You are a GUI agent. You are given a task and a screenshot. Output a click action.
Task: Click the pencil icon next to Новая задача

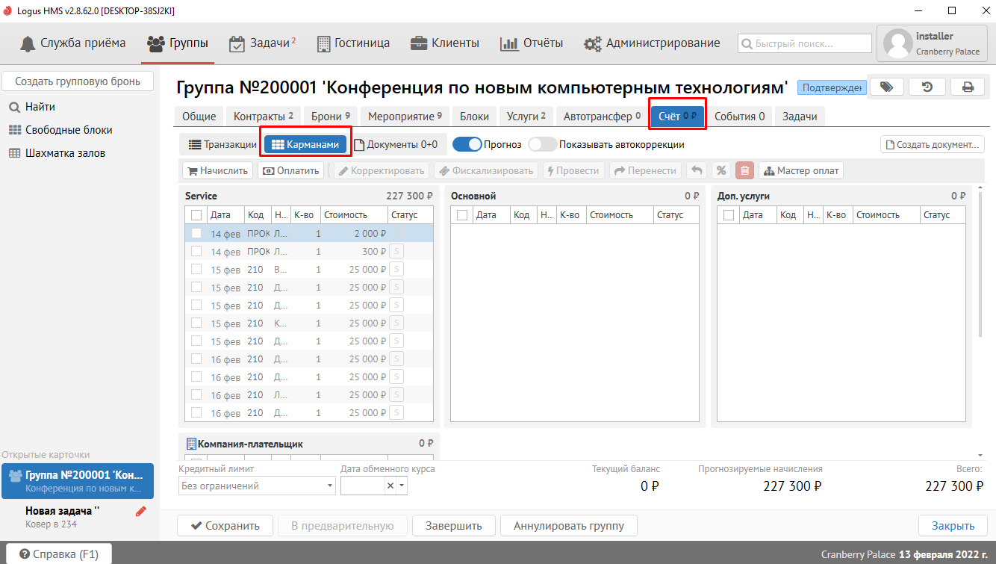(x=140, y=512)
